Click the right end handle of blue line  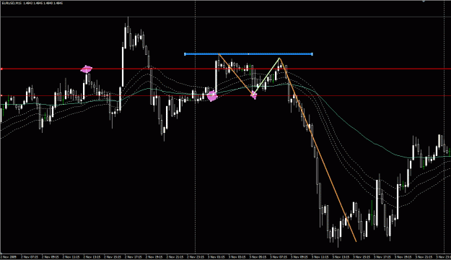coord(312,54)
